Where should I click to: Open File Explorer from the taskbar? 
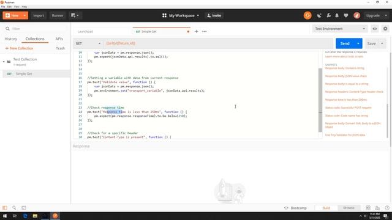[x=35, y=216]
